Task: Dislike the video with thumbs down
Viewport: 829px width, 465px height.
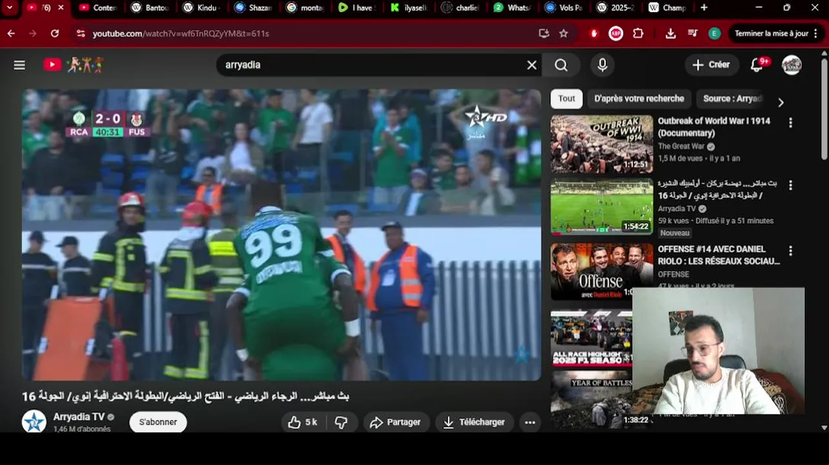Action: [341, 422]
